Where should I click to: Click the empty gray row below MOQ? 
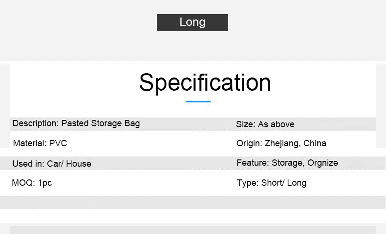pyautogui.click(x=193, y=202)
